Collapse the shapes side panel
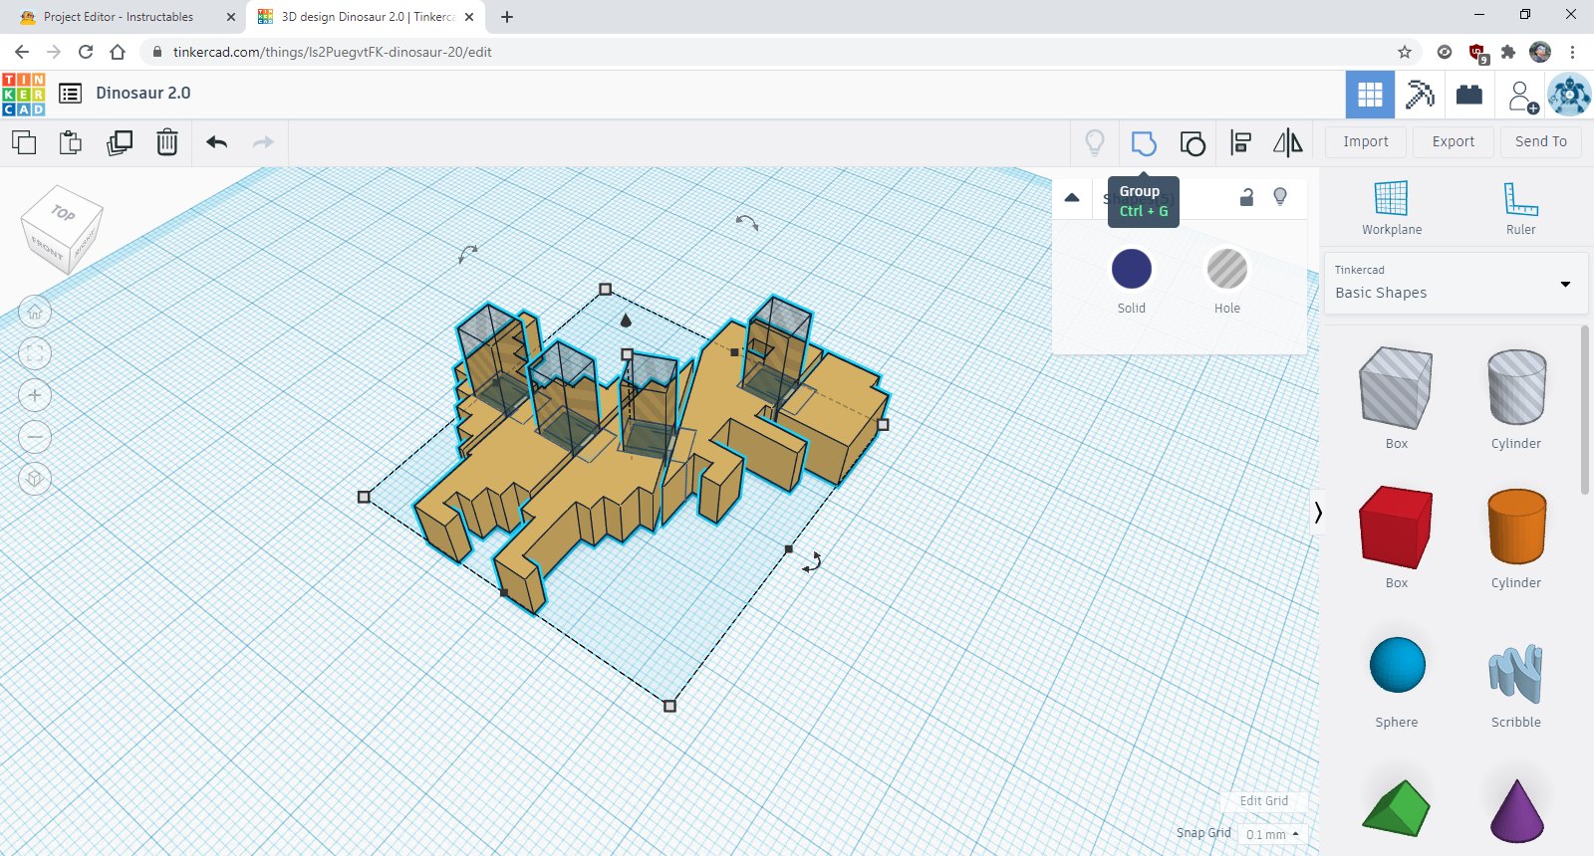Viewport: 1594px width, 856px height. click(x=1318, y=513)
